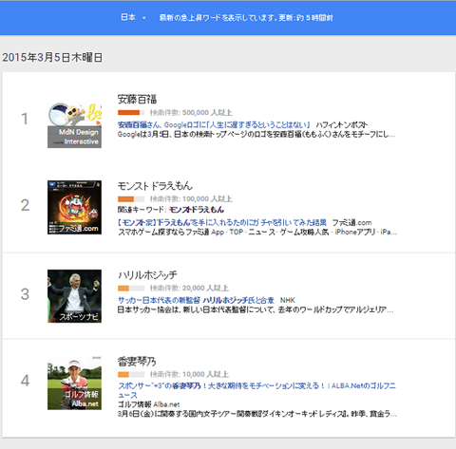
Task: Click snippet starting Googleは3月5日
Action: 256,134
